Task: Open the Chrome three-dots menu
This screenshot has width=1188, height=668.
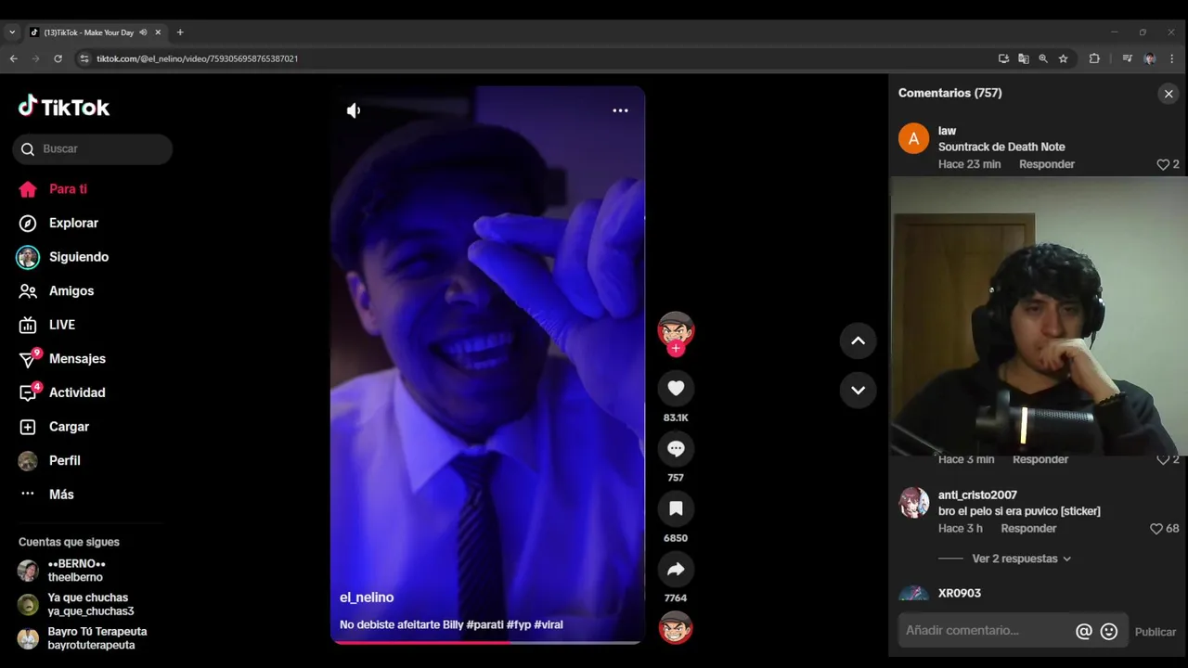Action: tap(1173, 58)
